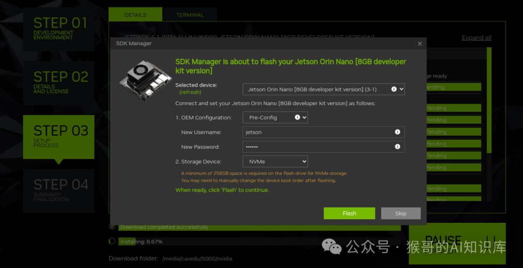Click the info icon in the username field

397,132
